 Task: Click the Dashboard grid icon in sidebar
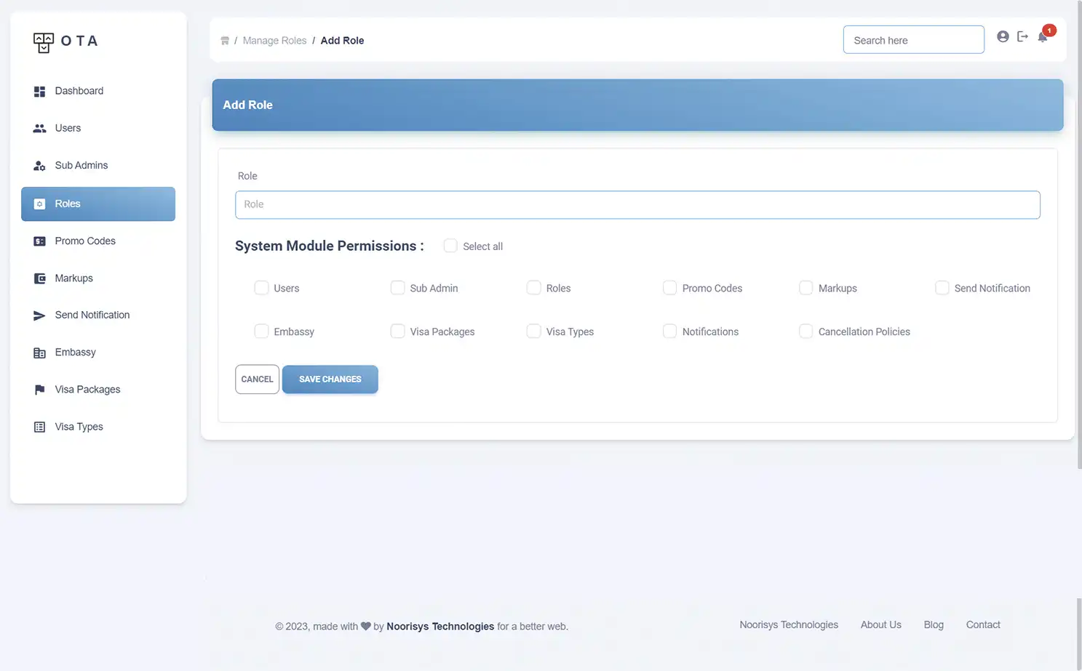pos(39,92)
